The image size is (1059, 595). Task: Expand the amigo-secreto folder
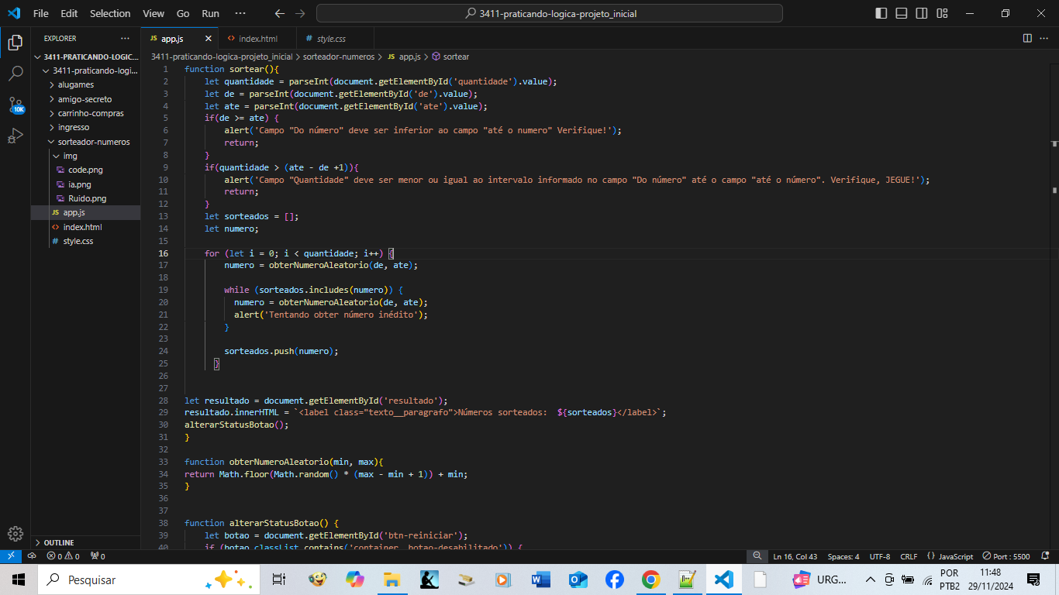[x=86, y=99]
